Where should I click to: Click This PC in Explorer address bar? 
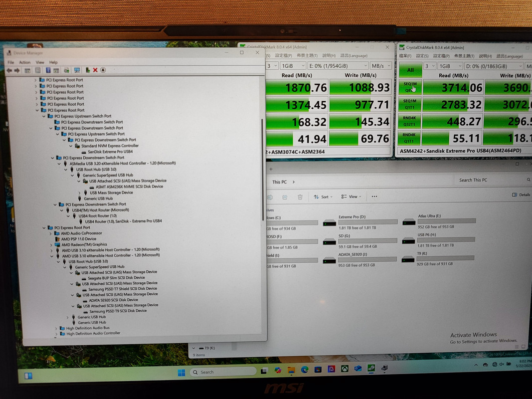pyautogui.click(x=280, y=182)
